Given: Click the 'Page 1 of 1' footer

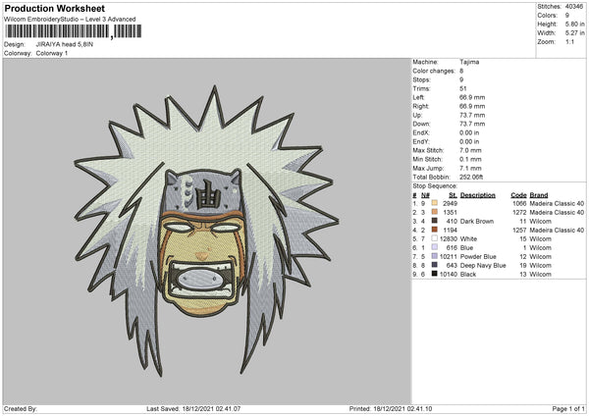Looking at the screenshot, I should (x=568, y=408).
